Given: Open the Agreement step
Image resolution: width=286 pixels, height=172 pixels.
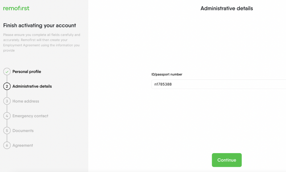Looking at the screenshot, I should tap(23, 145).
